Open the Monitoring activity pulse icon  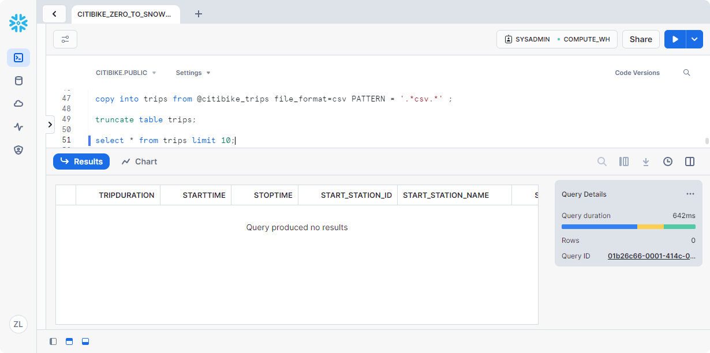(18, 127)
